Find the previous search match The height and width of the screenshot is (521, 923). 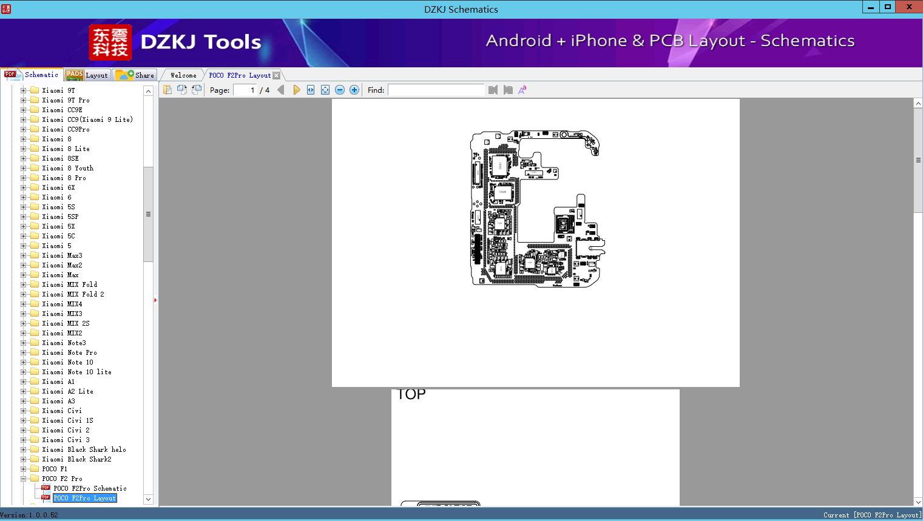(x=493, y=90)
